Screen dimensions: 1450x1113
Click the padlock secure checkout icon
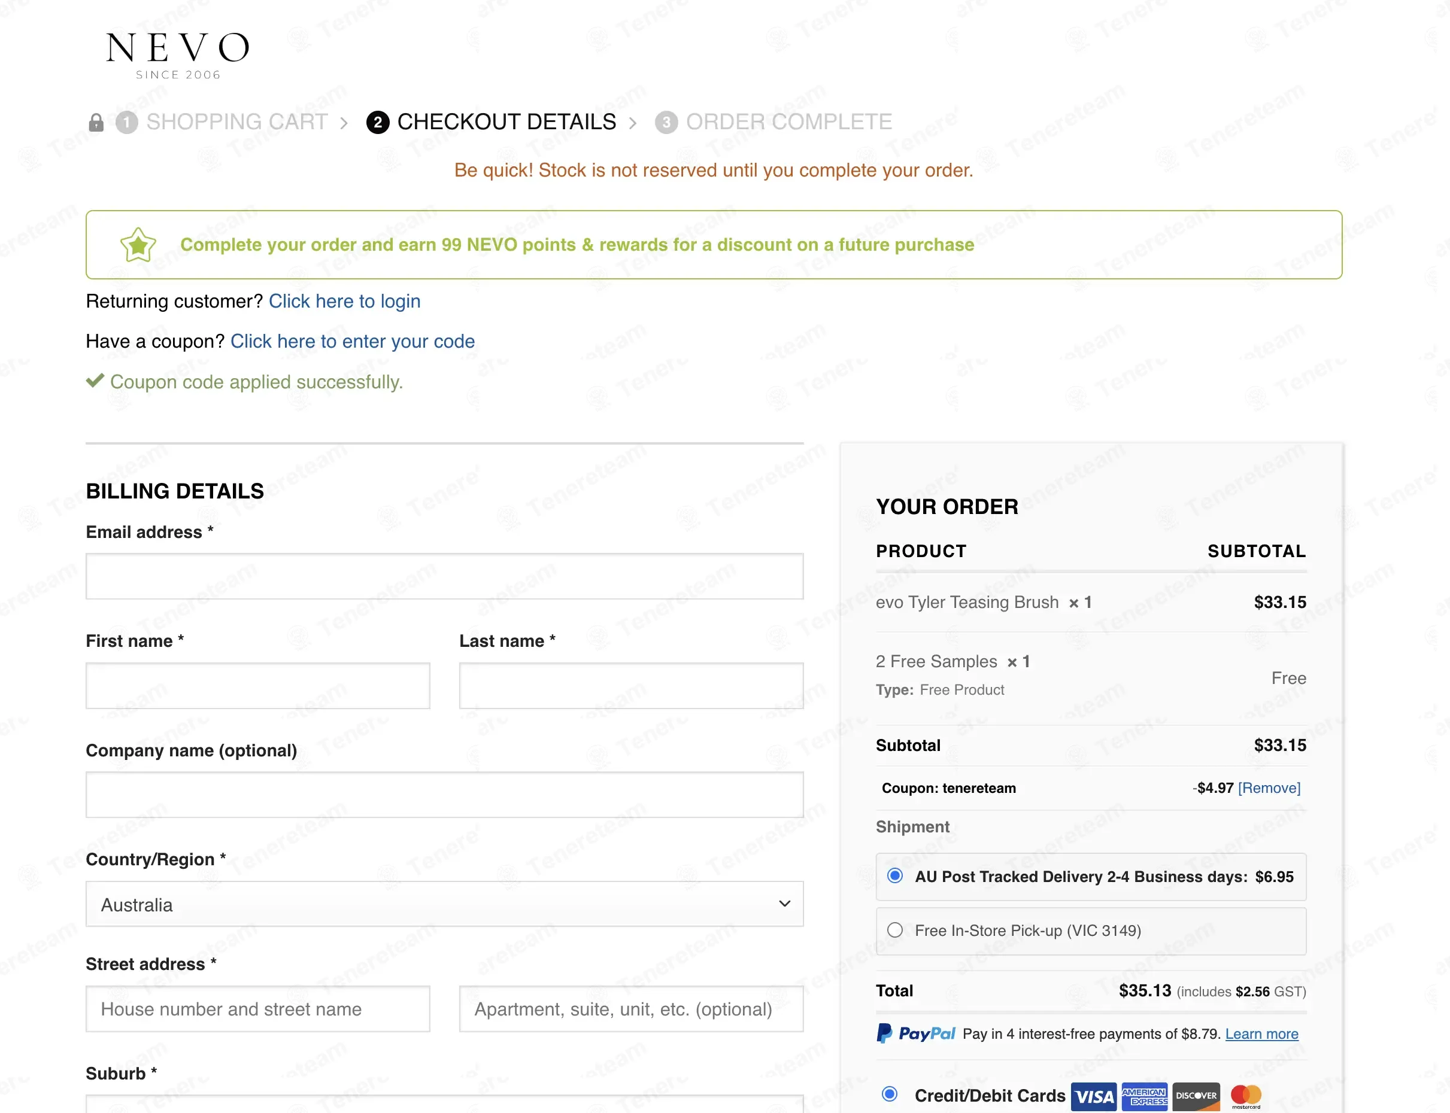pos(96,123)
